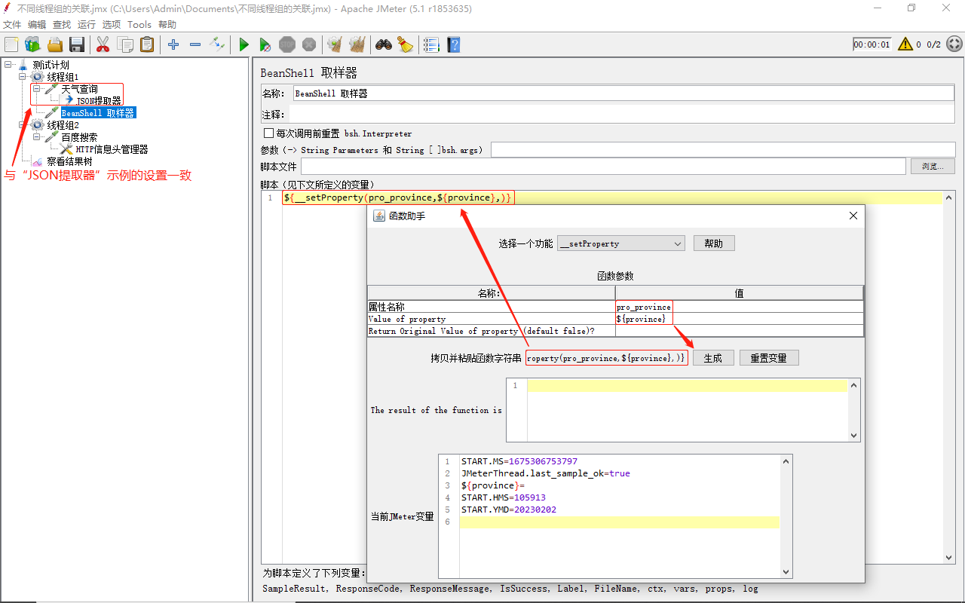The image size is (965, 603).
Task: Select BeanShell 取样器 in the tree
Action: tap(98, 113)
